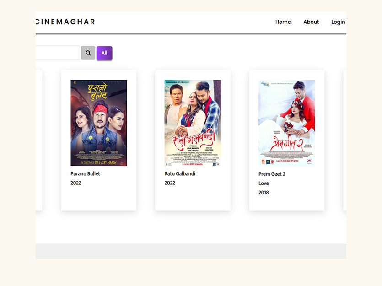Screen dimensions: 382x286
Task: Open the Prem Geet 2 movie poster
Action: click(286, 123)
